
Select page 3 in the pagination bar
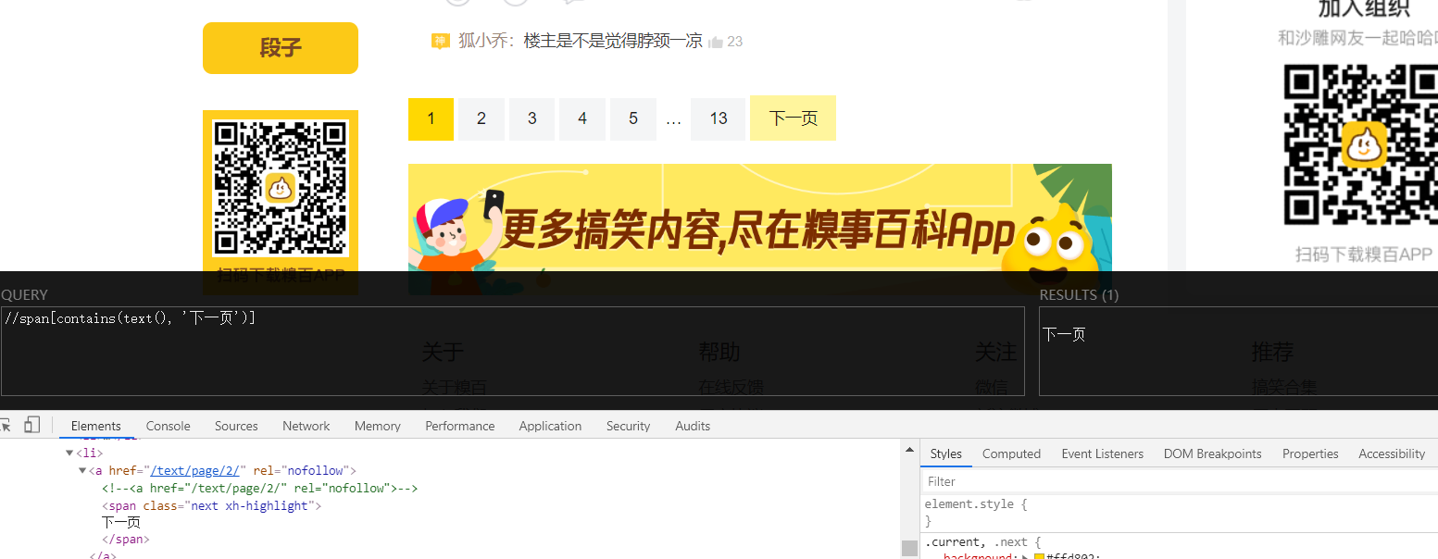[531, 118]
